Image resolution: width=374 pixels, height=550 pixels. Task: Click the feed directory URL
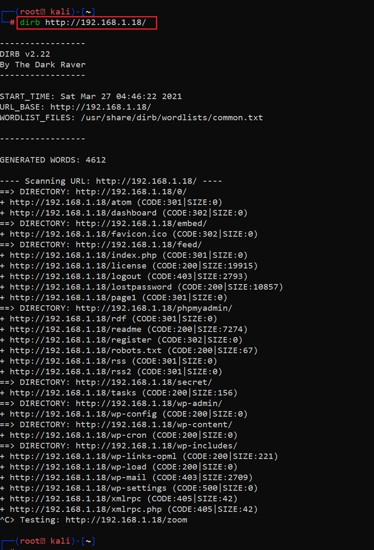[139, 244]
